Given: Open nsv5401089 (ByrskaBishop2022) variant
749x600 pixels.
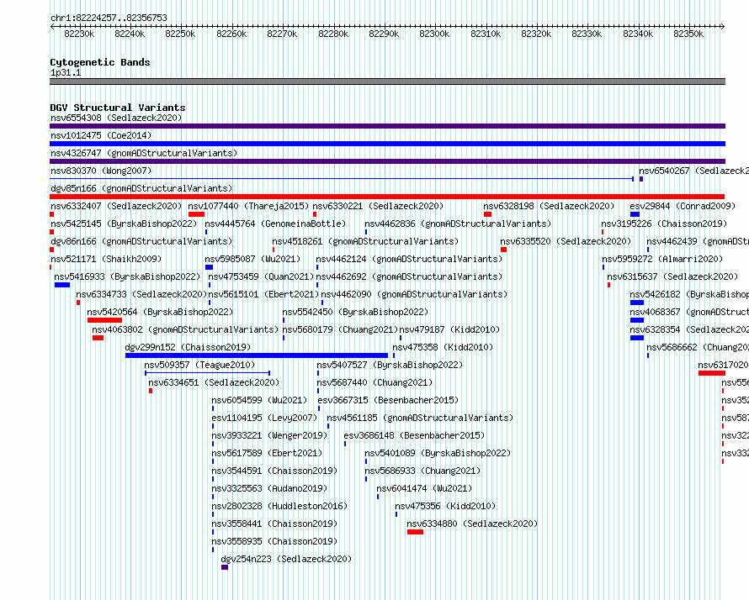Looking at the screenshot, I should pyautogui.click(x=438, y=453).
